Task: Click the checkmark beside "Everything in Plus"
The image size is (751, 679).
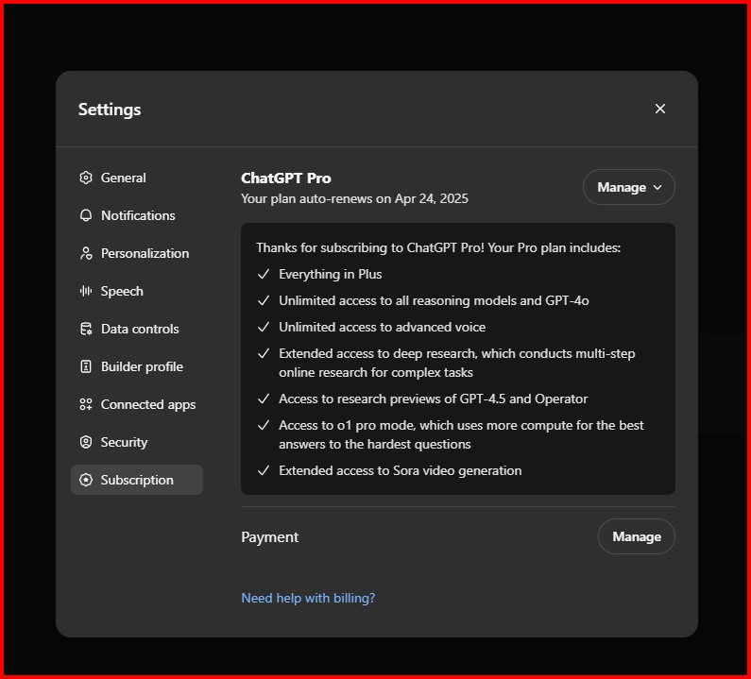Action: (x=264, y=274)
